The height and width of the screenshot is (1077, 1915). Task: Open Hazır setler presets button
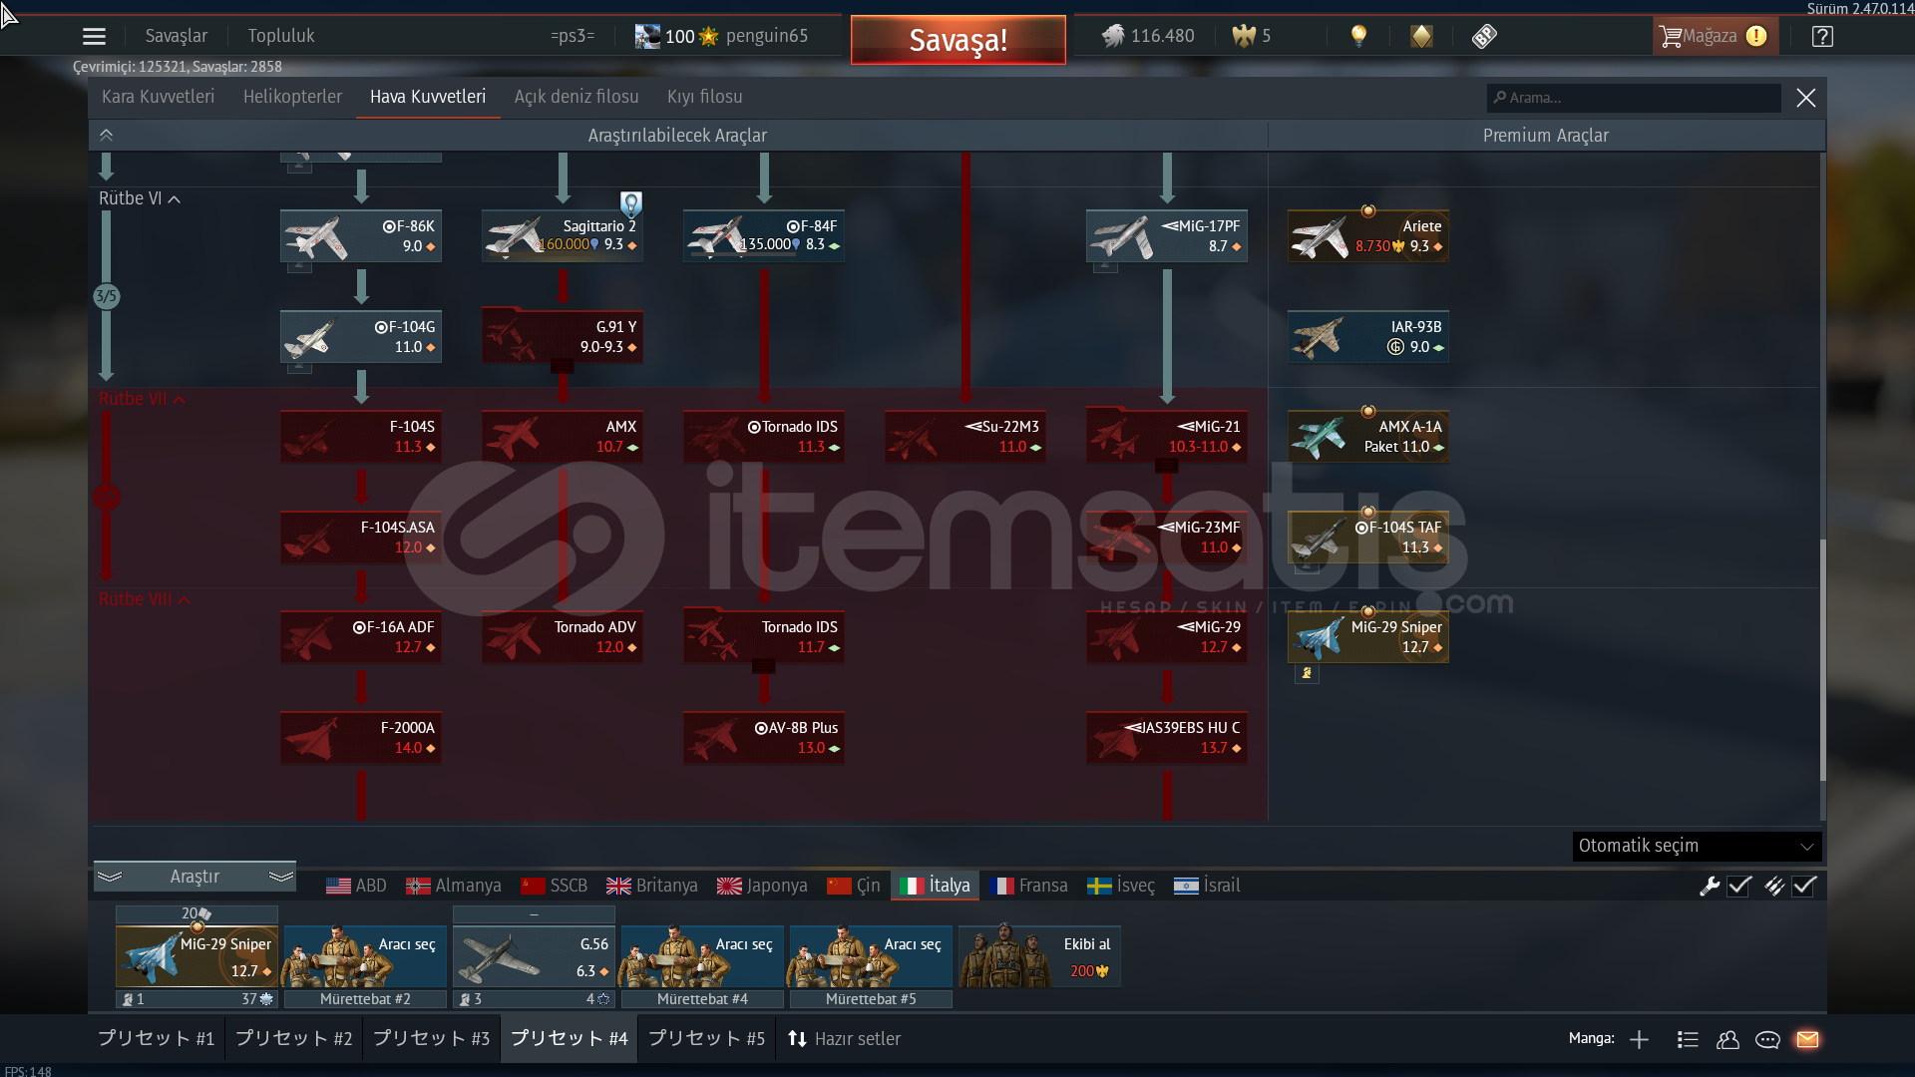(x=844, y=1039)
